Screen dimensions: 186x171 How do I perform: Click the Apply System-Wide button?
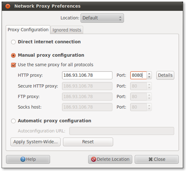click(35, 142)
